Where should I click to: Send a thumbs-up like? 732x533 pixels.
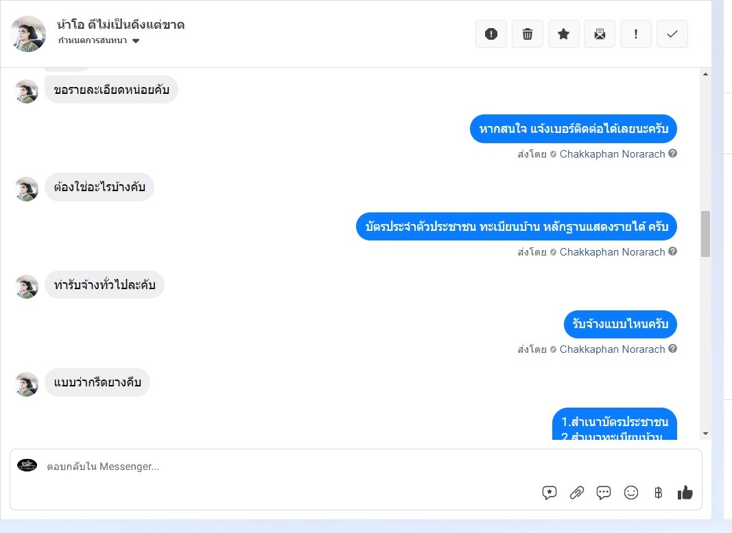point(685,493)
